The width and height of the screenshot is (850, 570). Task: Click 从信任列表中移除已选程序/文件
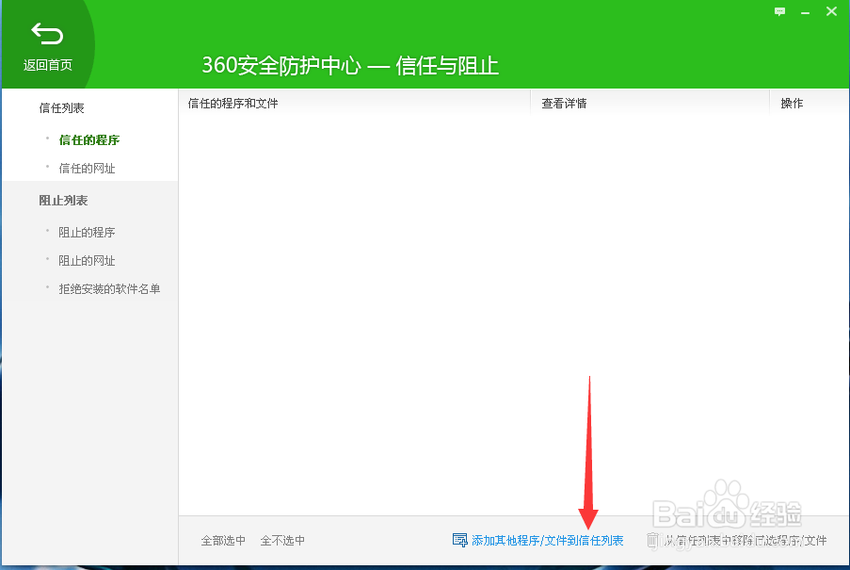746,540
